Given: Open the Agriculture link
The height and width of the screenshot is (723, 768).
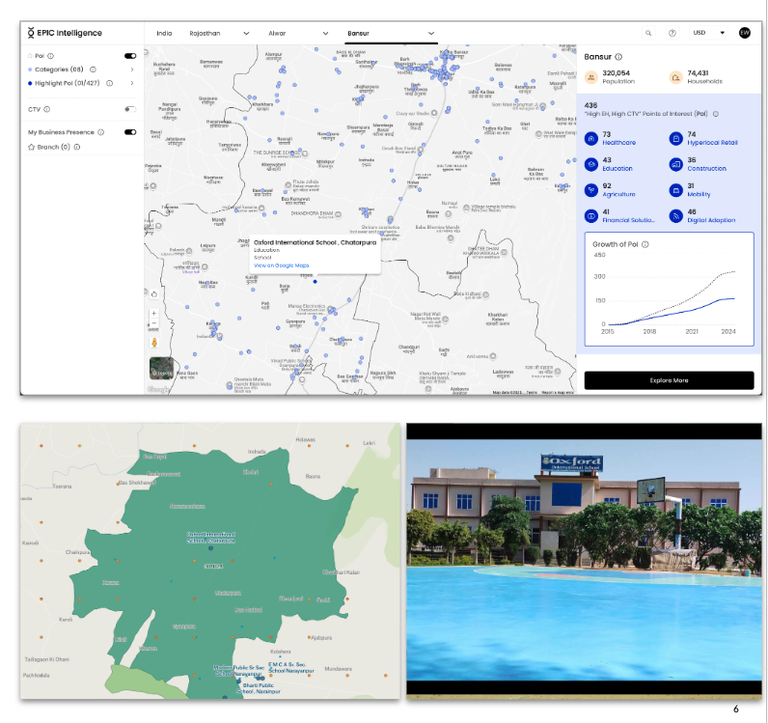Looking at the screenshot, I should (618, 195).
